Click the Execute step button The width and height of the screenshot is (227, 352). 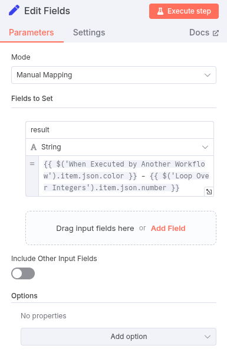point(184,11)
